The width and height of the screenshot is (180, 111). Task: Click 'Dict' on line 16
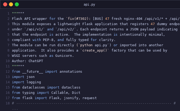(x=76, y=93)
